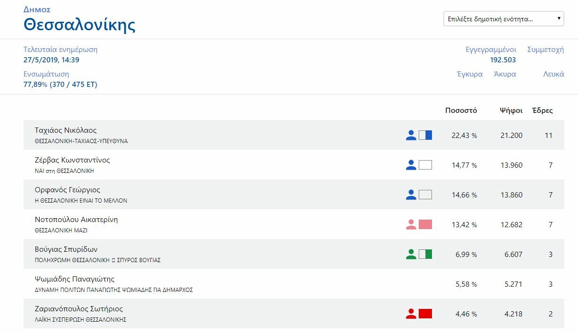The width and height of the screenshot is (578, 333).
Task: Select candidate name Βούγιας Σπυρίδων
Action: point(66,249)
